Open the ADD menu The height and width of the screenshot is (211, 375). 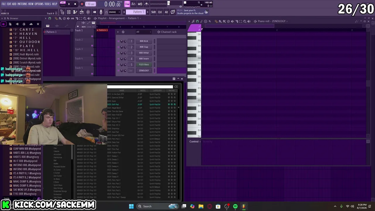coord(14,4)
